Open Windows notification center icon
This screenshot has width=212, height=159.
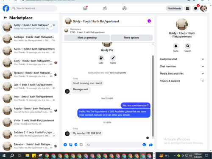[x=206, y=156]
